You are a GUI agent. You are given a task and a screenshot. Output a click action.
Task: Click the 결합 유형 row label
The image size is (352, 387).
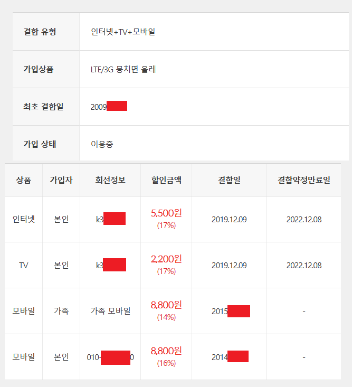click(x=40, y=32)
